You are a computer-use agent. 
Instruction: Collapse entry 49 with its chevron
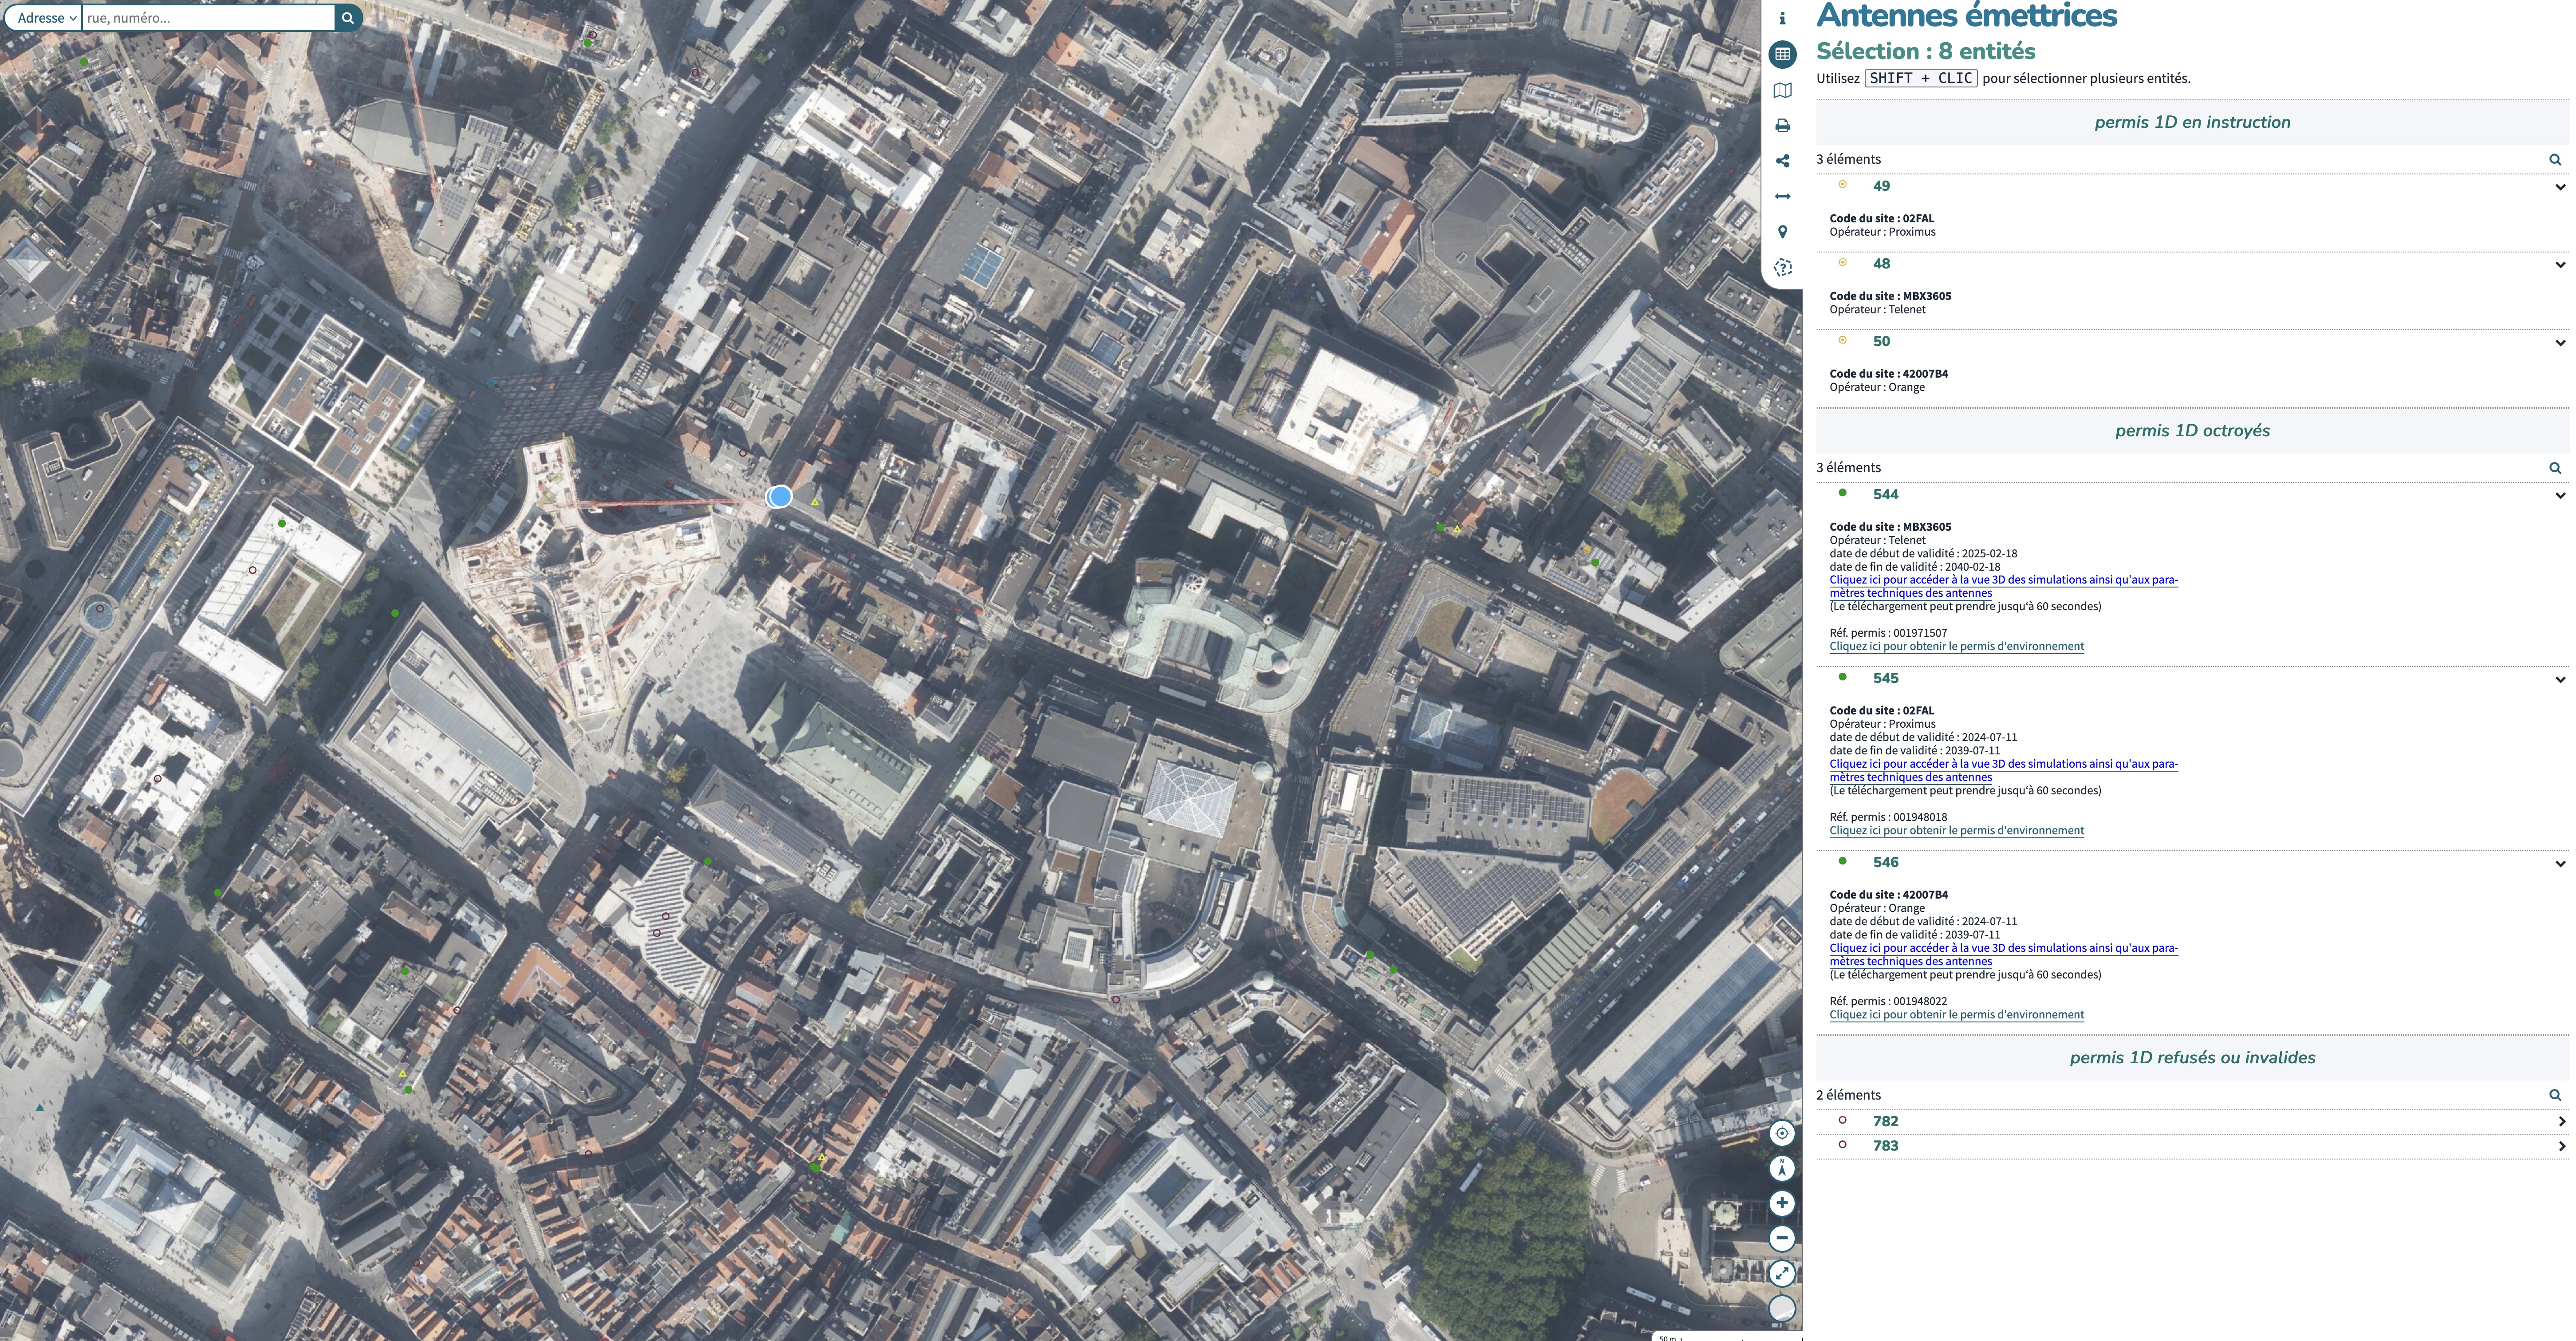(2559, 187)
